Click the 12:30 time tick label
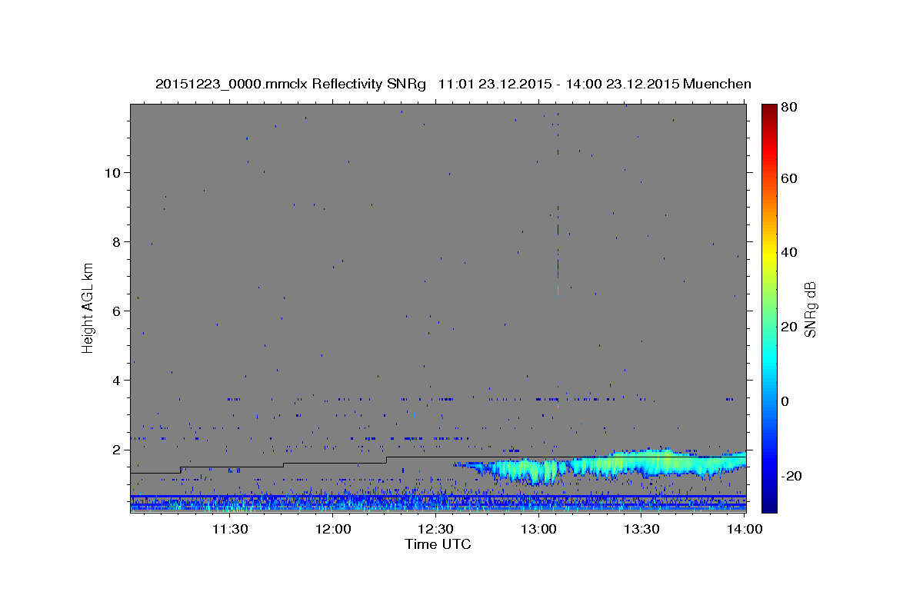This screenshot has width=923, height=615. pyautogui.click(x=435, y=529)
